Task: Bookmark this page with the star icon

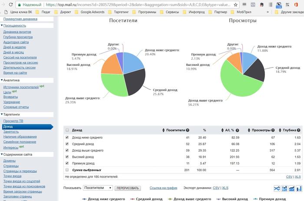Action: pyautogui.click(x=235, y=5)
